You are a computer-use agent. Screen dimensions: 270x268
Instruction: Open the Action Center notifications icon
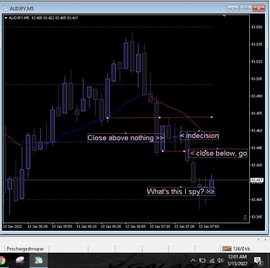[x=258, y=261]
